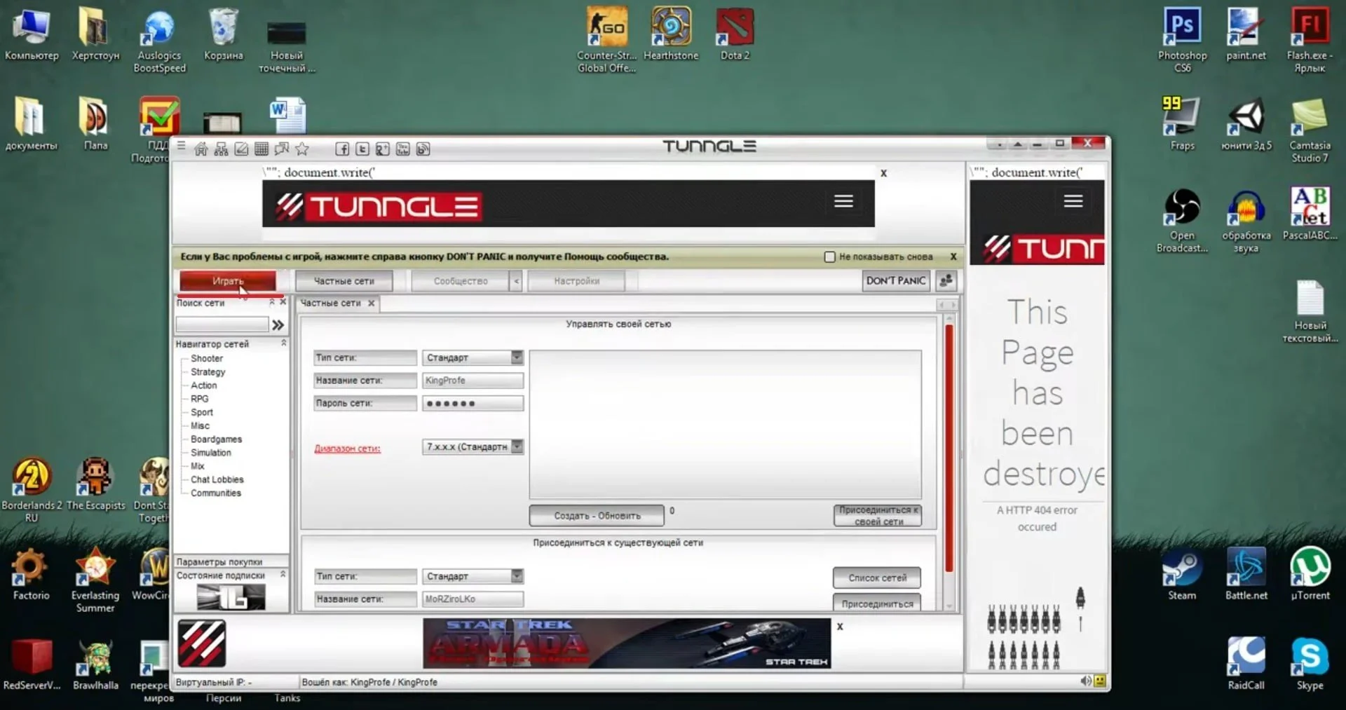This screenshot has width=1346, height=710.
Task: Select the Steam desktop shortcut
Action: [1182, 575]
